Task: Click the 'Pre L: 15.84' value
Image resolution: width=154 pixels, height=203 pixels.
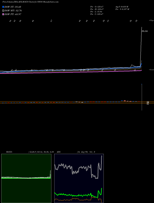Action: (96, 12)
